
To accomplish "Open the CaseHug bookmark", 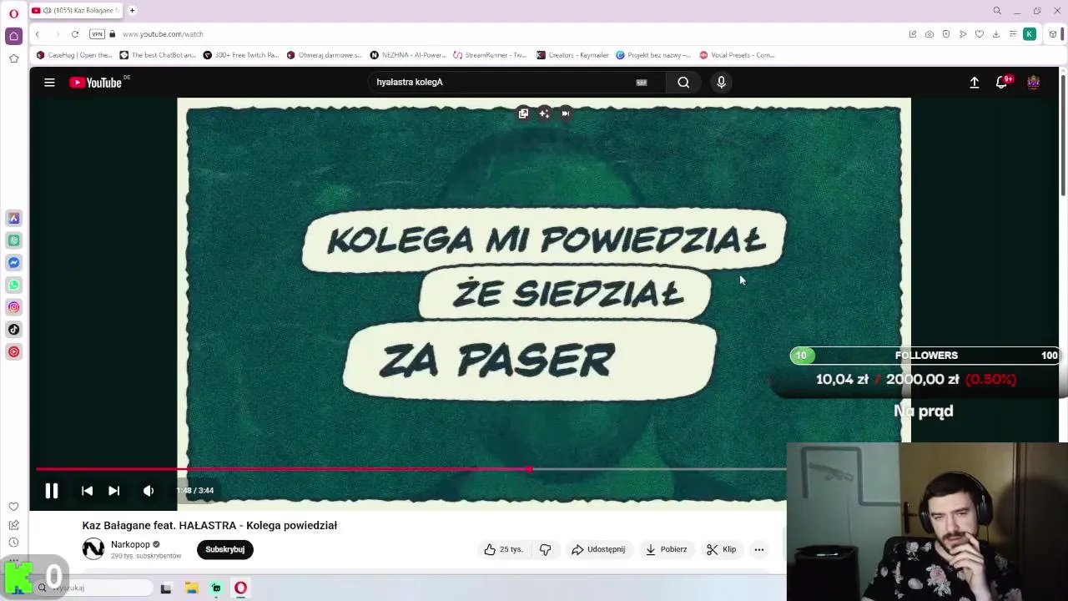I will point(74,55).
